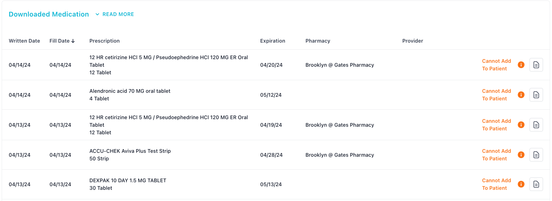Click the Written Date column header
Screen dimensions: 552x201
click(x=24, y=41)
